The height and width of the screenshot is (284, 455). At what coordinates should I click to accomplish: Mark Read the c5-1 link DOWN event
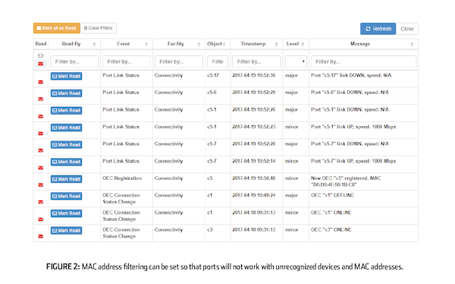(x=66, y=110)
